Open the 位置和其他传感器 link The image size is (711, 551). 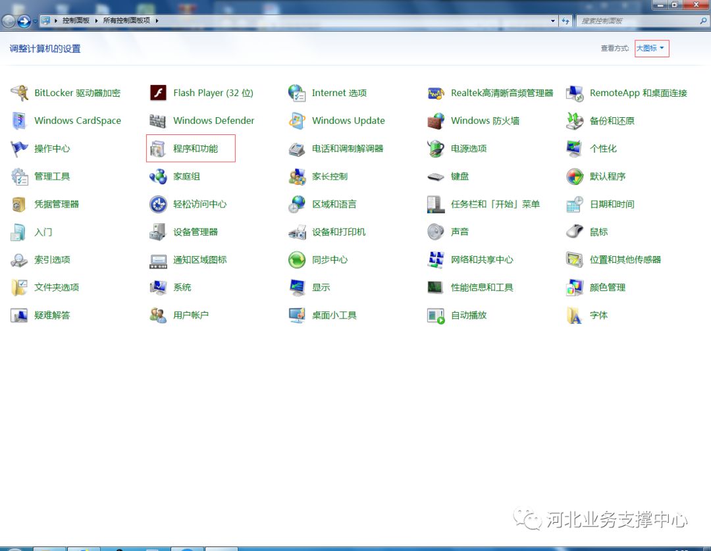pos(625,260)
